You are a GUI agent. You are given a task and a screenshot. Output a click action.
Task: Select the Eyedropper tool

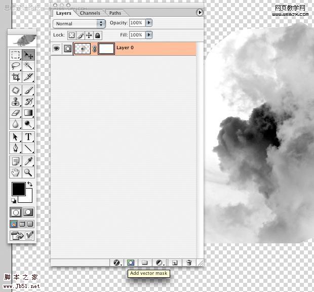(x=28, y=161)
